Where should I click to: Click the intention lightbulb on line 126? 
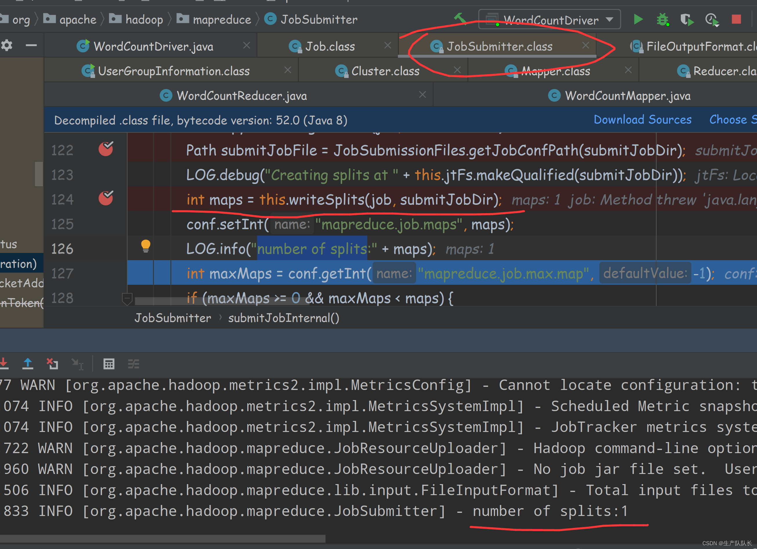point(145,246)
